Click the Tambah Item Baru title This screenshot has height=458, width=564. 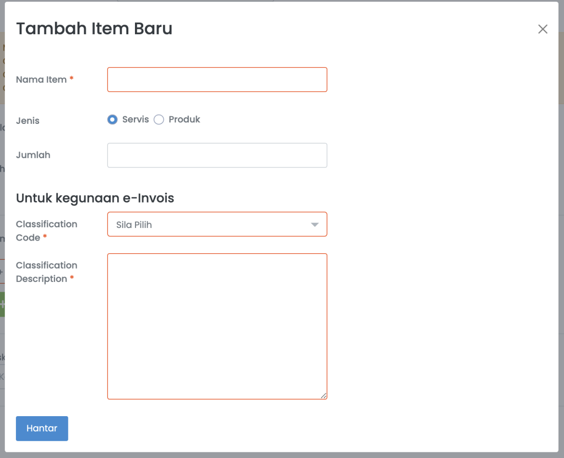pyautogui.click(x=94, y=29)
